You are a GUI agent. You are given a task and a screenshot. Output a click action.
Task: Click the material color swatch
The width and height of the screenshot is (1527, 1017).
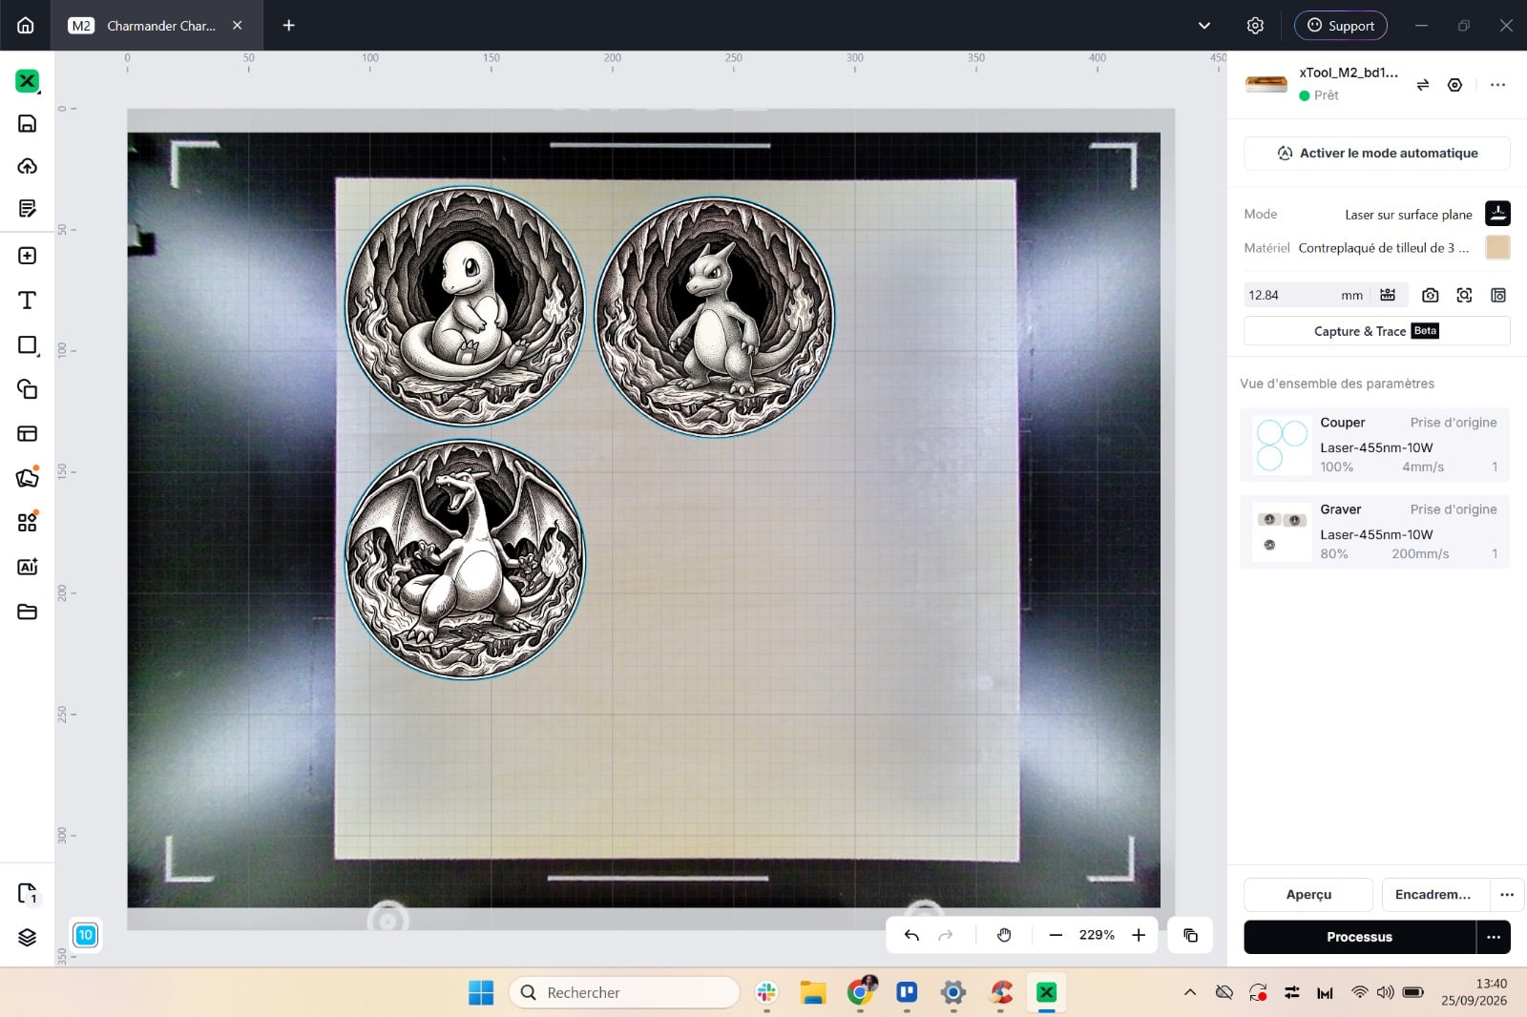[x=1497, y=248]
